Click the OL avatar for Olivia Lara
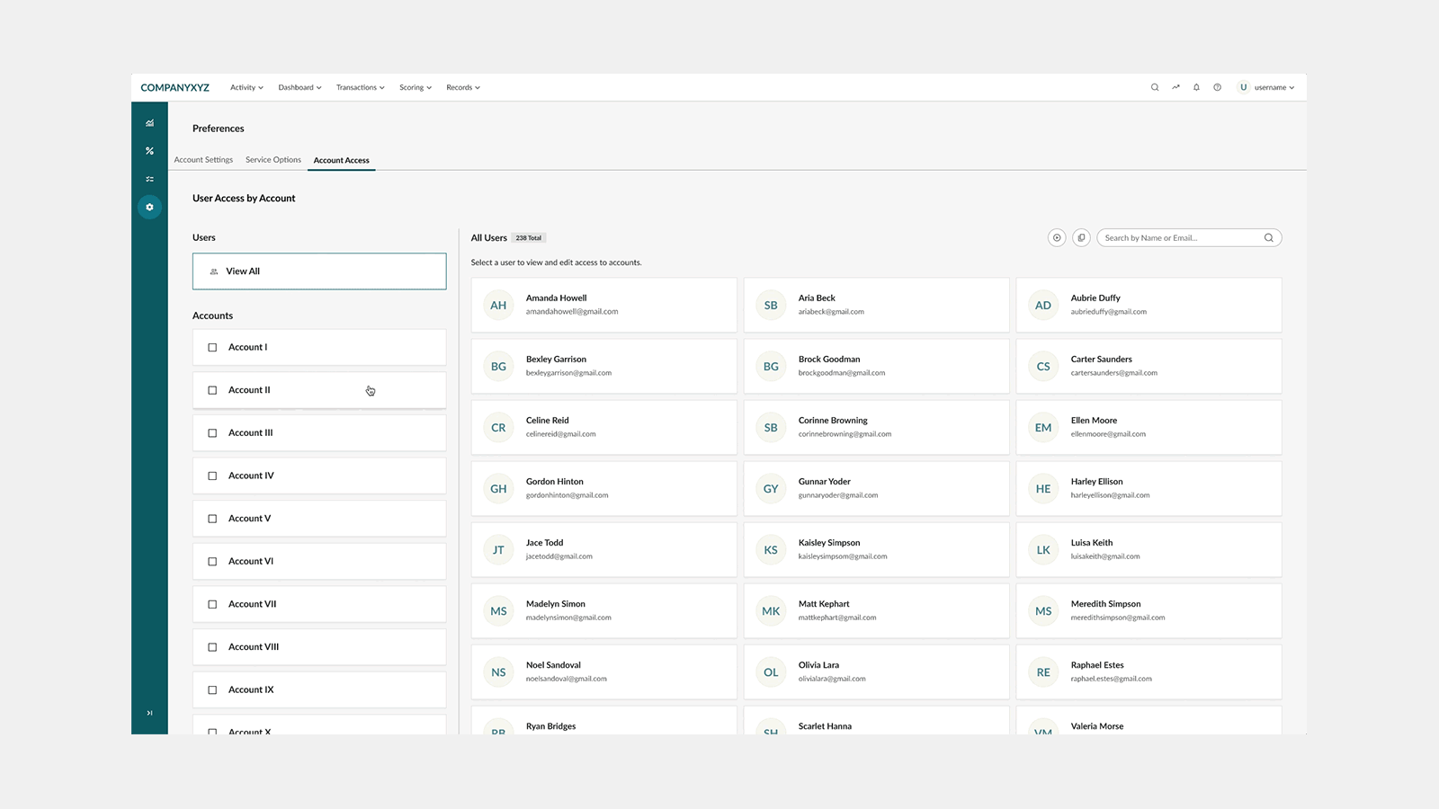The width and height of the screenshot is (1439, 809). click(771, 672)
